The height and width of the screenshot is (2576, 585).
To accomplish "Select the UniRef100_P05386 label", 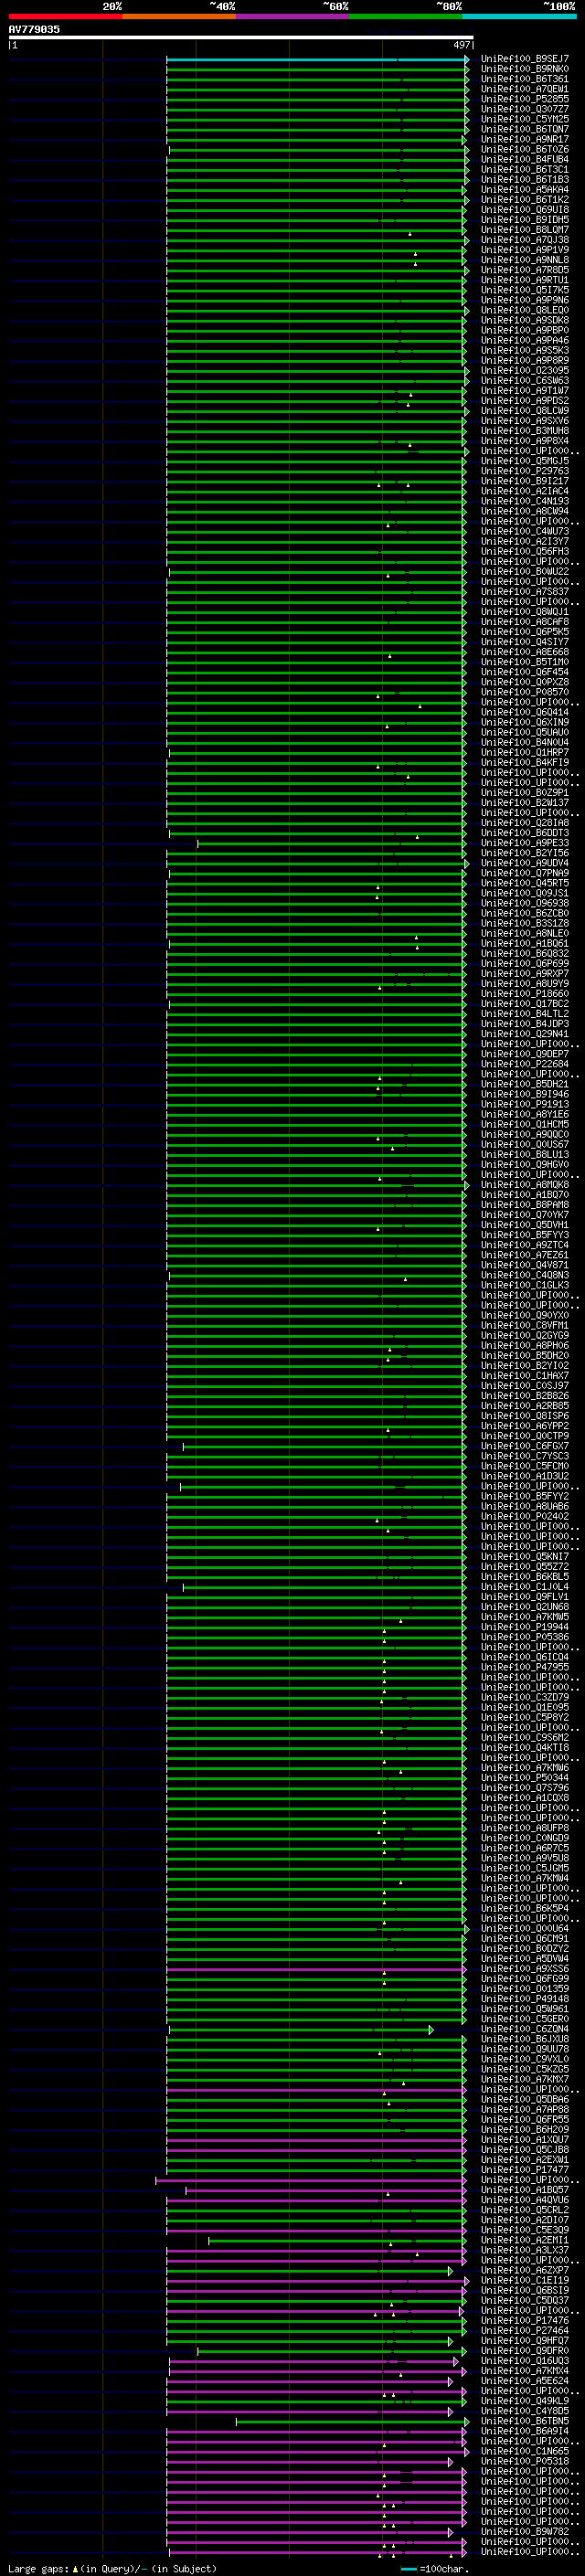I will pyautogui.click(x=525, y=1637).
